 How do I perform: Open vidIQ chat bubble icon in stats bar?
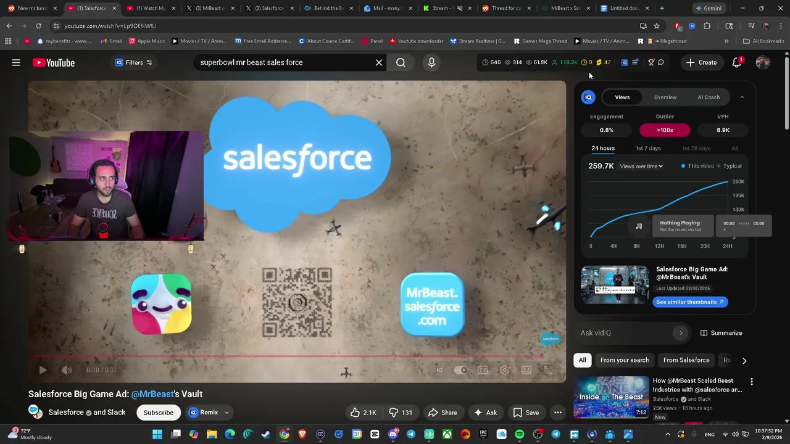pos(661,62)
